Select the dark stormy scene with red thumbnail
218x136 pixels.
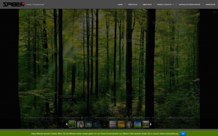click(x=89, y=124)
